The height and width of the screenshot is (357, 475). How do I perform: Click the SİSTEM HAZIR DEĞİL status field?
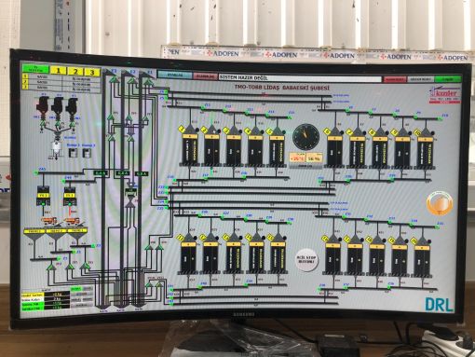coord(300,78)
